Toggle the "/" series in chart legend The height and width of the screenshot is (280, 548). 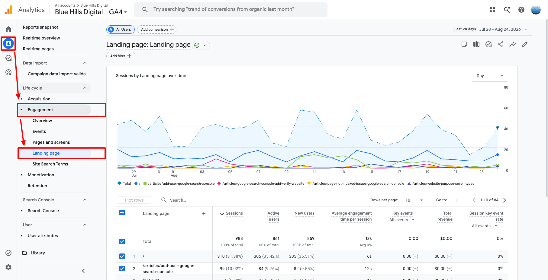click(x=137, y=184)
